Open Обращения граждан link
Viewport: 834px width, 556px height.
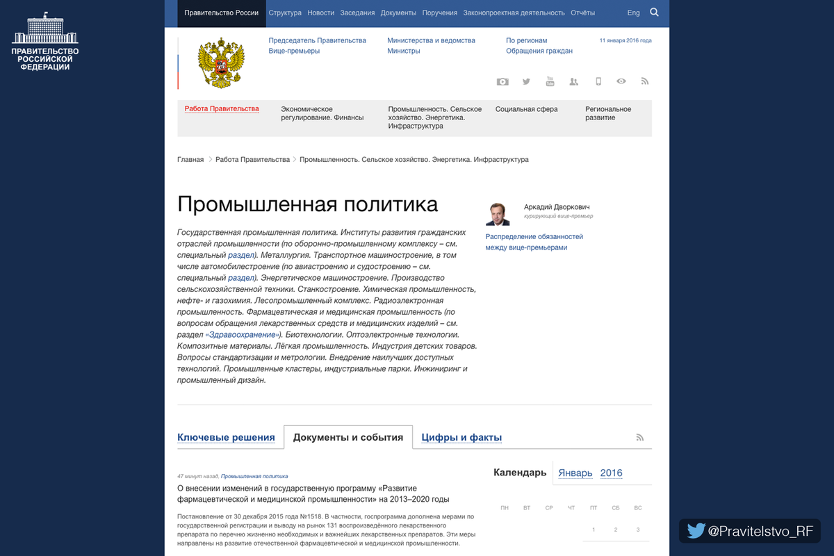click(x=539, y=51)
